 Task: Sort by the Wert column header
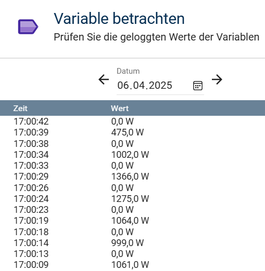120,109
